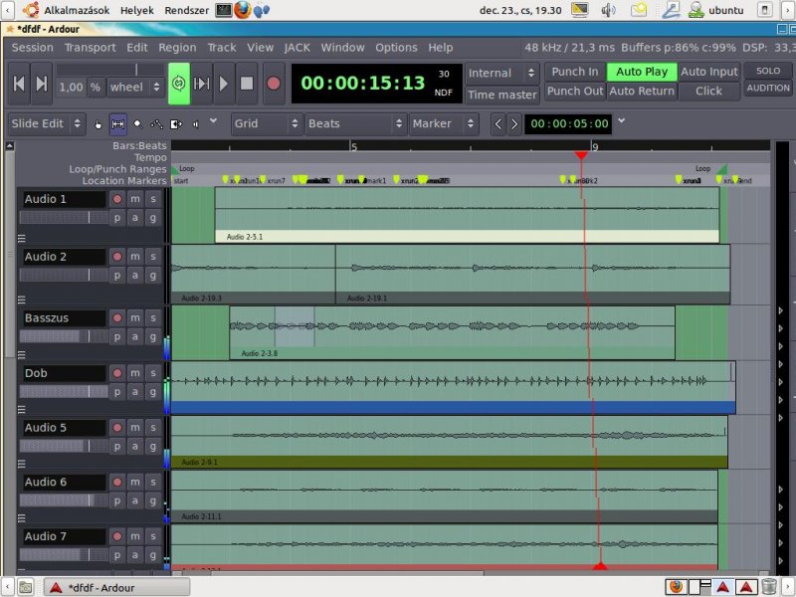Toggle Auto Play off
This screenshot has height=597, width=796.
pos(642,72)
